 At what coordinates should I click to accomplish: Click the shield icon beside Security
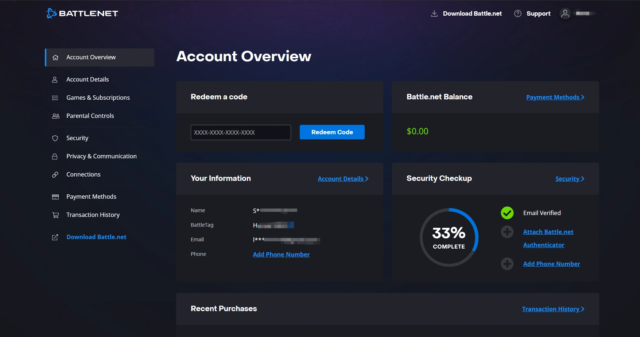[55, 138]
